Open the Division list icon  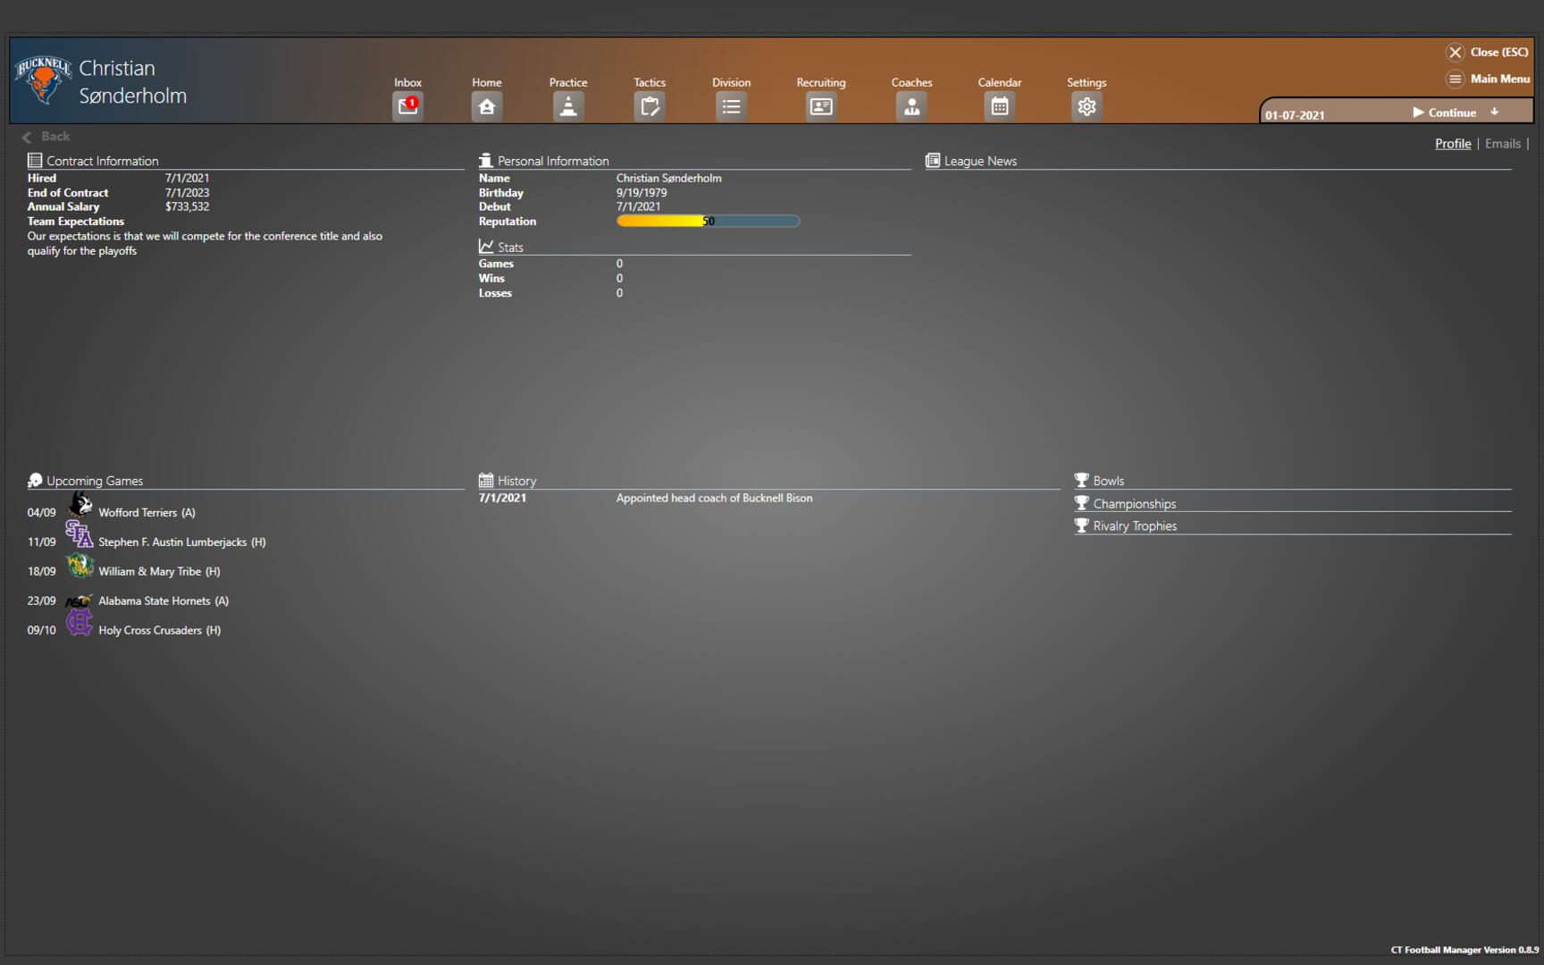[x=731, y=106]
